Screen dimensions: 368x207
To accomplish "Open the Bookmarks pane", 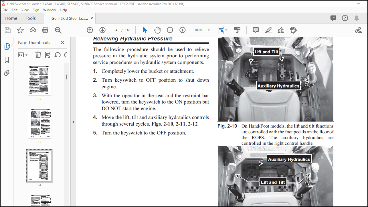I will [7, 60].
